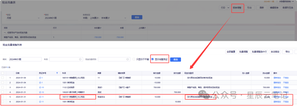
Task: Uncheck the 显示完整凭证 checkbox
Action: 152,59
